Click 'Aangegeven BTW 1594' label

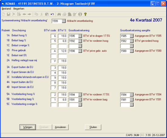coord(148,94)
